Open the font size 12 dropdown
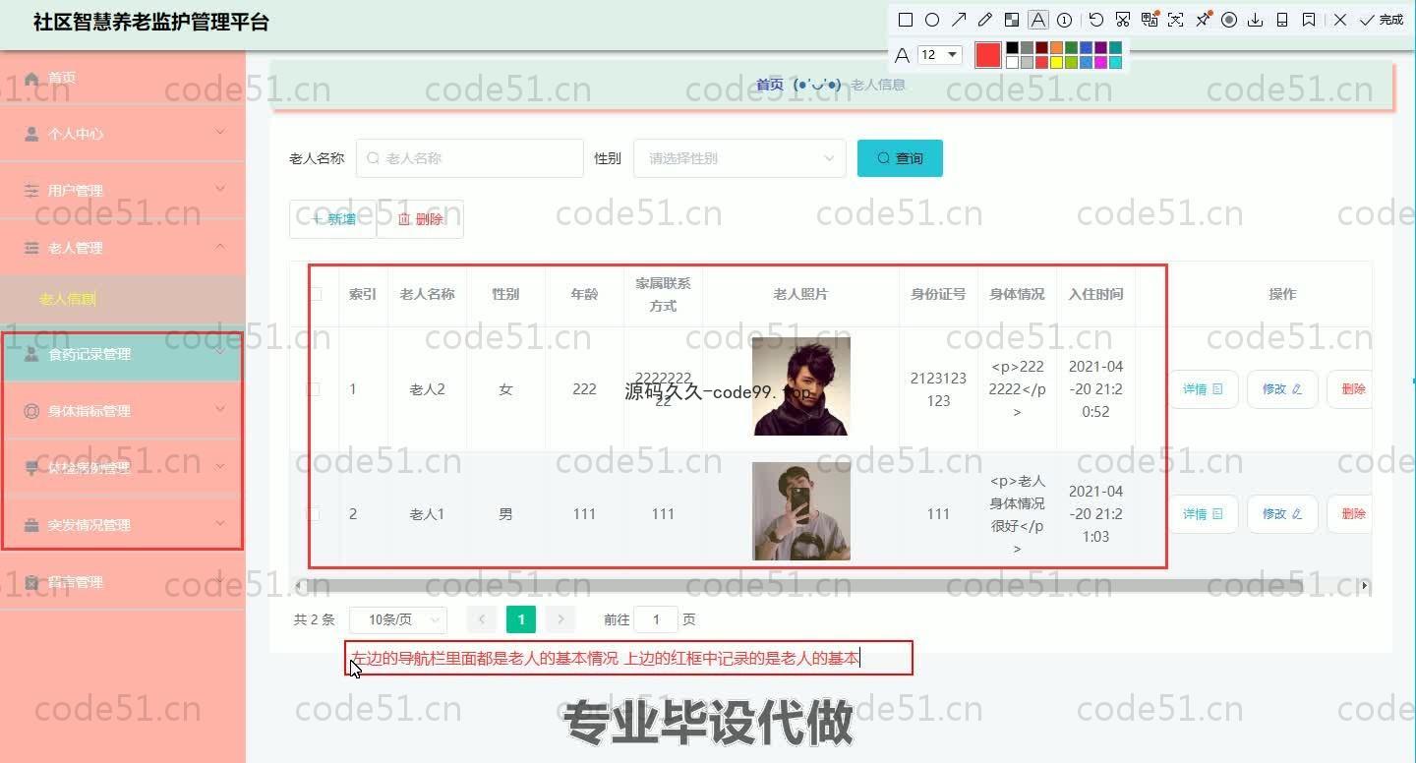 click(x=939, y=55)
